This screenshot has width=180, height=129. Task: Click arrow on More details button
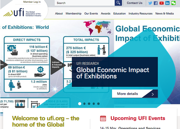pyautogui.click(x=152, y=94)
